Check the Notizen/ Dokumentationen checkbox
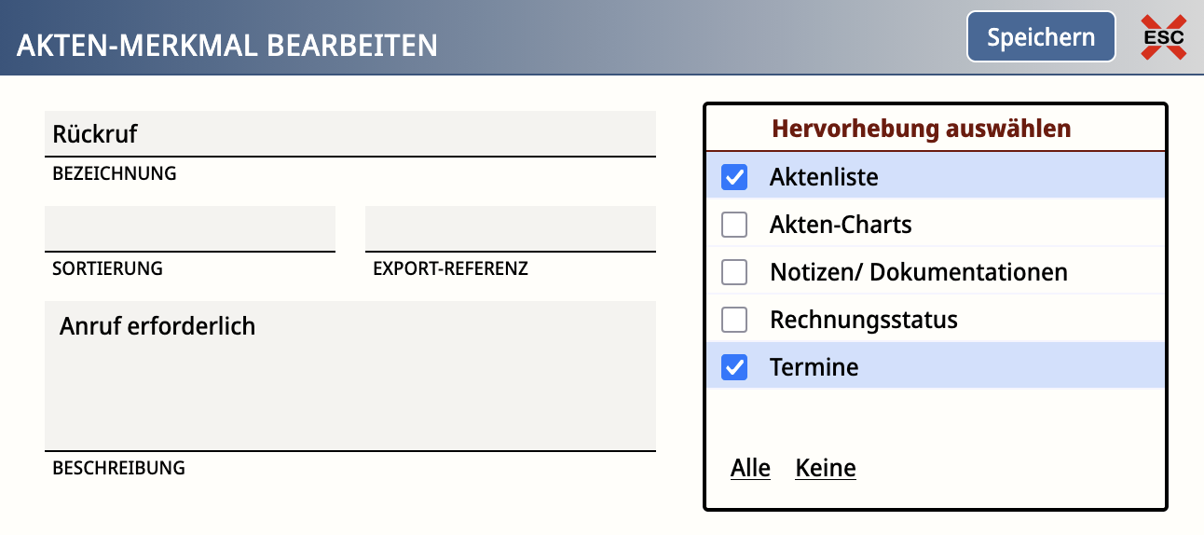This screenshot has height=535, width=1204. [734, 272]
